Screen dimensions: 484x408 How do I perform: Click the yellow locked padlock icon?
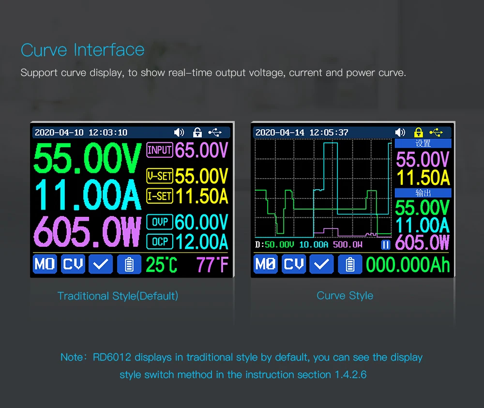(419, 132)
